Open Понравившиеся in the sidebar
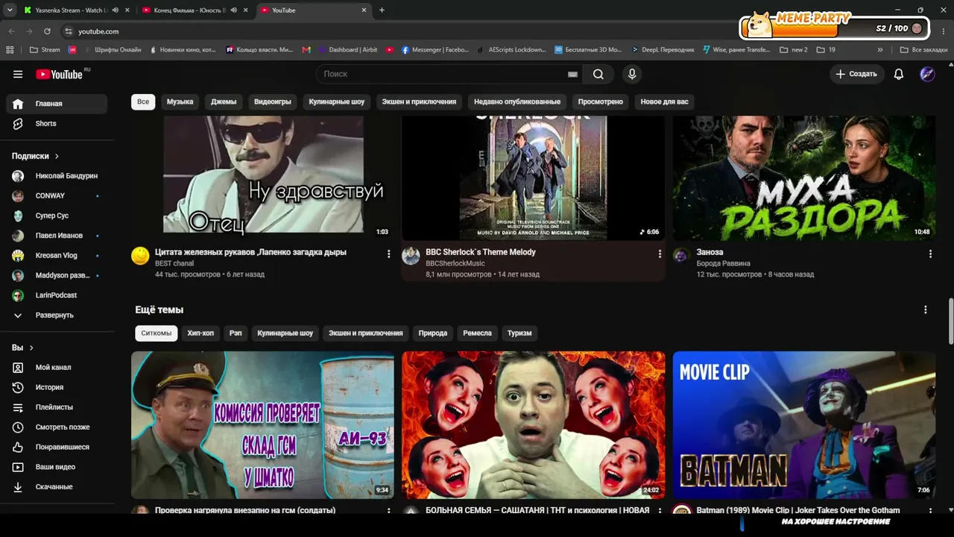Screen dimensions: 954x537 pos(57,447)
